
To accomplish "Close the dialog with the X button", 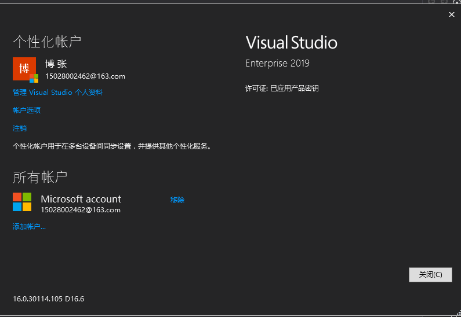I will [452, 14].
